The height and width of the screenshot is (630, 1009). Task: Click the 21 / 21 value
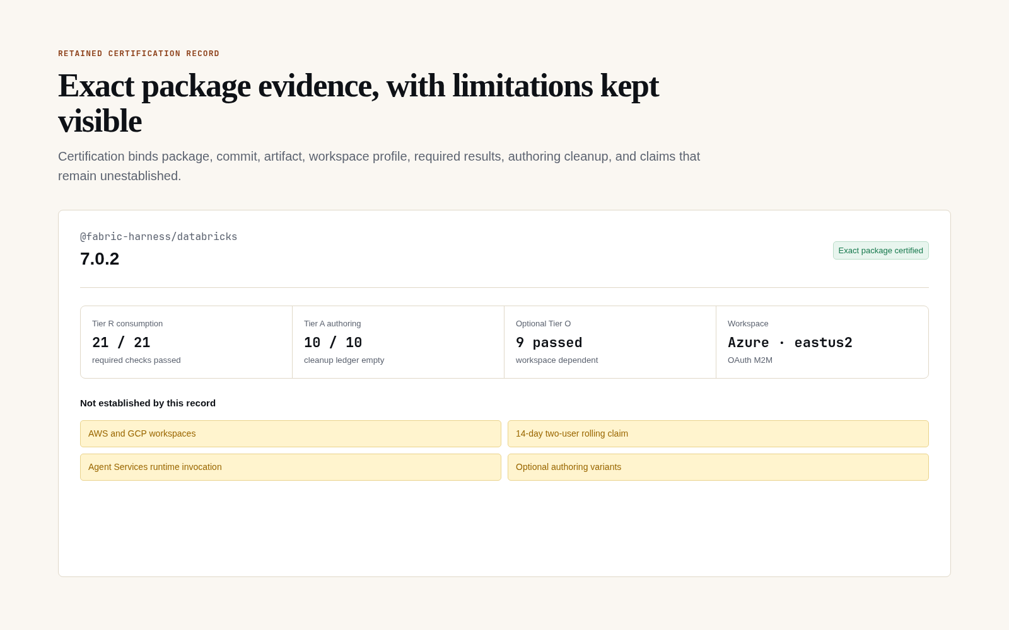[121, 343]
